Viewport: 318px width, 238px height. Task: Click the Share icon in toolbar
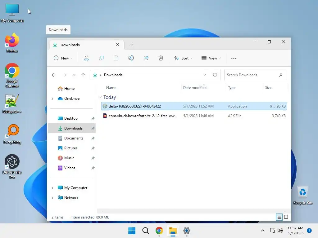[x=146, y=58]
